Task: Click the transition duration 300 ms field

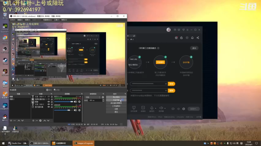Action: [x=95, y=101]
